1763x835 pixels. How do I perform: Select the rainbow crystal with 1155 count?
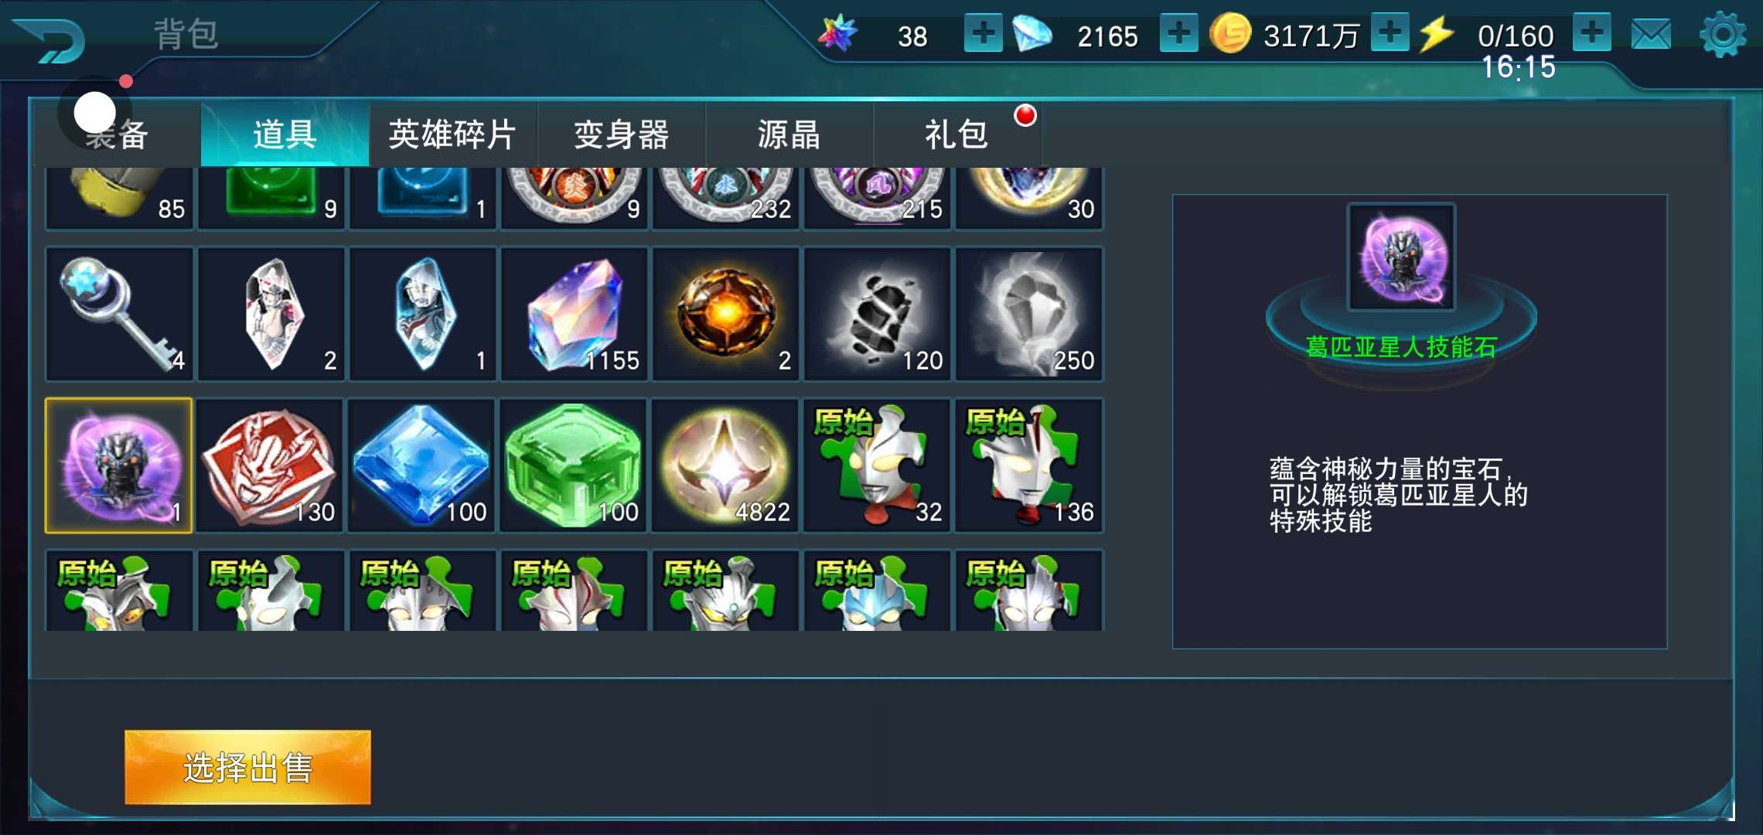tap(574, 314)
